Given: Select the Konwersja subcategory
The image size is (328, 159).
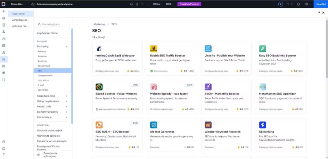Looking at the screenshot, I should click(43, 90).
